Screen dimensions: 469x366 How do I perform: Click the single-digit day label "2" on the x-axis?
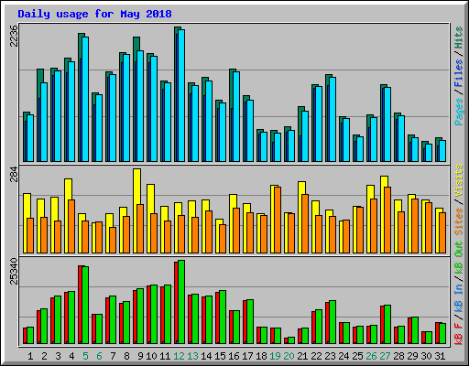[x=44, y=356]
